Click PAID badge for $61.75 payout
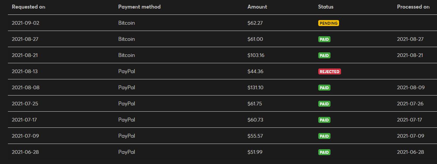Image resolution: width=437 pixels, height=164 pixels. pos(324,104)
